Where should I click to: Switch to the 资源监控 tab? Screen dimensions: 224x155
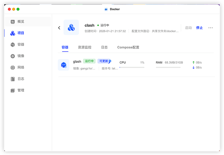click(x=85, y=47)
